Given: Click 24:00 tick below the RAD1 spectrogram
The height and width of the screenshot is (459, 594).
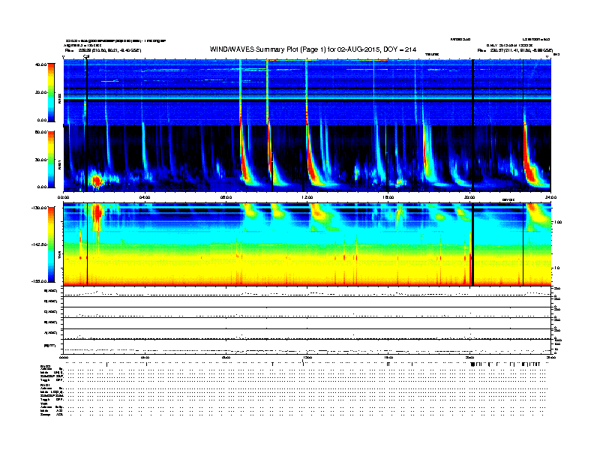Looking at the screenshot, I should click(x=550, y=197).
